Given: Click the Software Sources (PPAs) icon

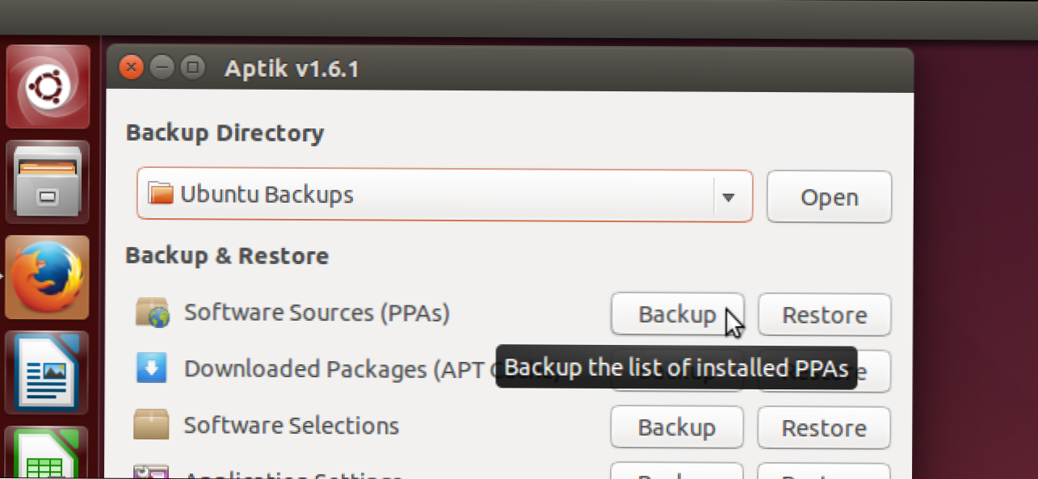Looking at the screenshot, I should (x=153, y=313).
